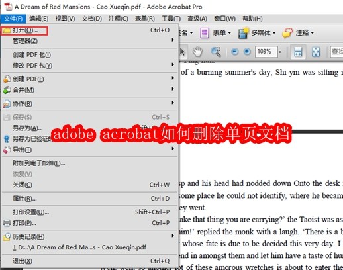The image size is (343, 270).
Task: Click the Zoom In plus button
Action: [x=247, y=52]
